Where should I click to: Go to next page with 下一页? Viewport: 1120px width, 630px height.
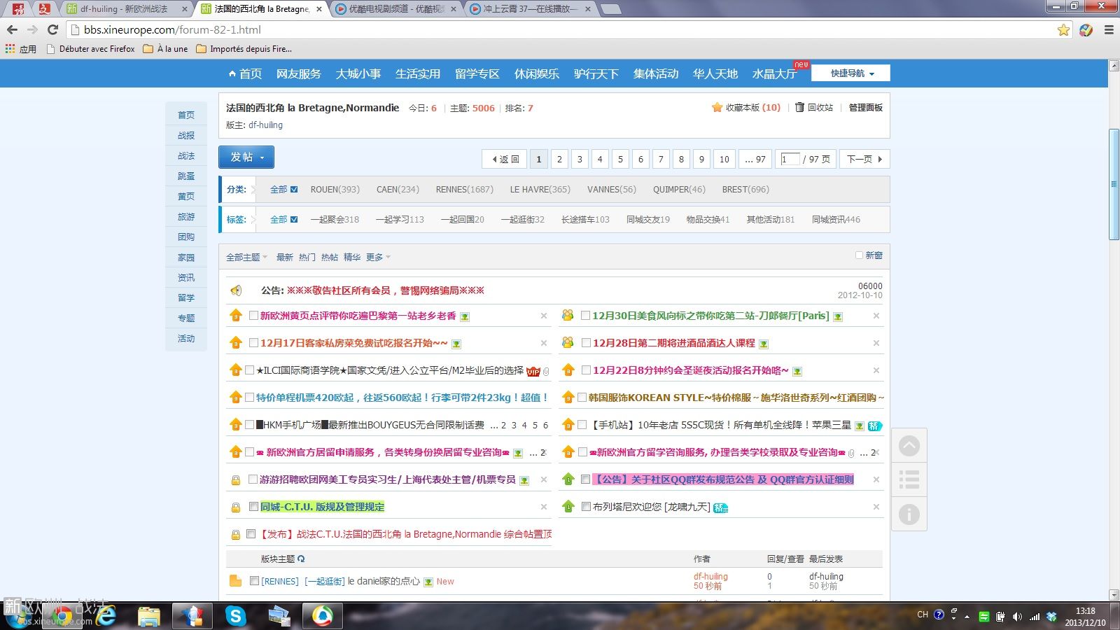864,159
